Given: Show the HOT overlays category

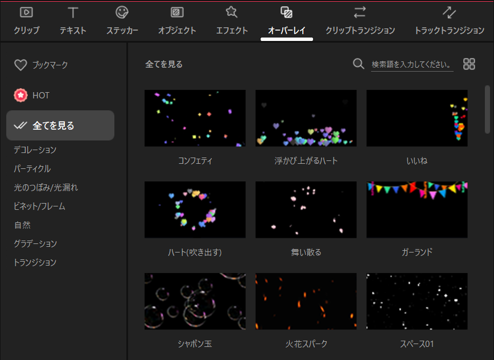Looking at the screenshot, I should coord(32,96).
